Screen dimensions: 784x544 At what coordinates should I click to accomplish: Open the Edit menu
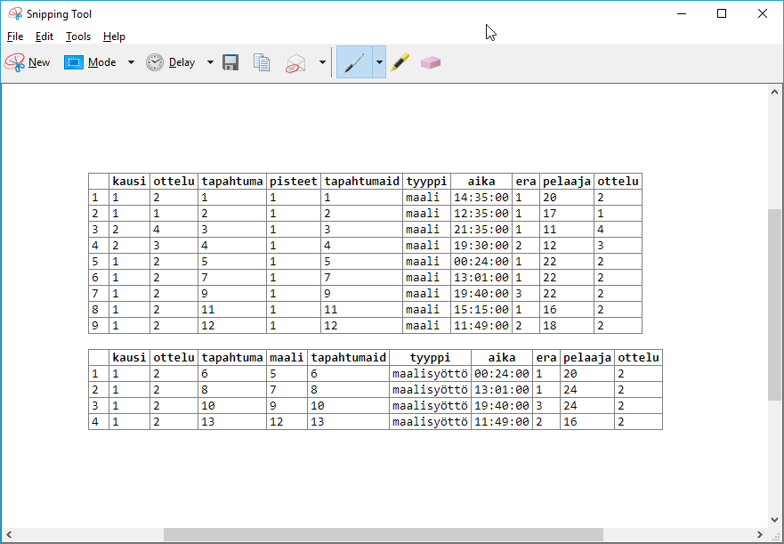pyautogui.click(x=44, y=37)
